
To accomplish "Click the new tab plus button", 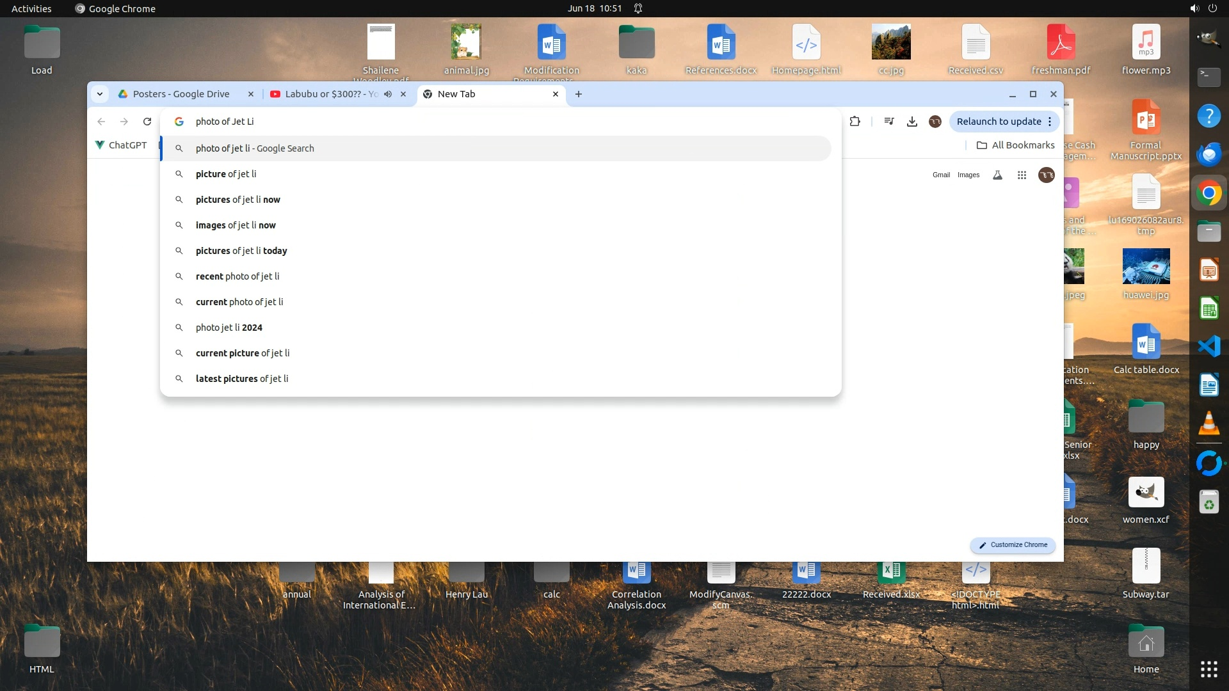I will click(579, 94).
